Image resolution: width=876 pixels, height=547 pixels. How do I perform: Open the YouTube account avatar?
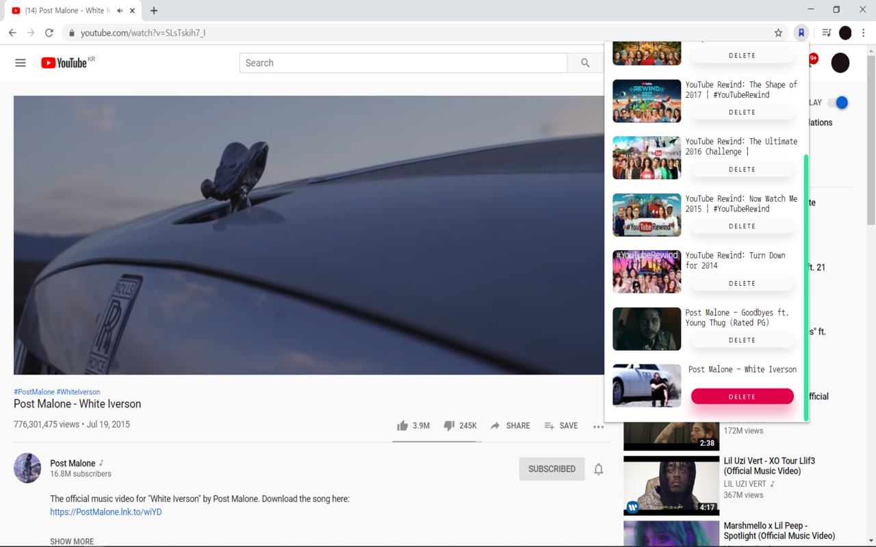[x=840, y=63]
